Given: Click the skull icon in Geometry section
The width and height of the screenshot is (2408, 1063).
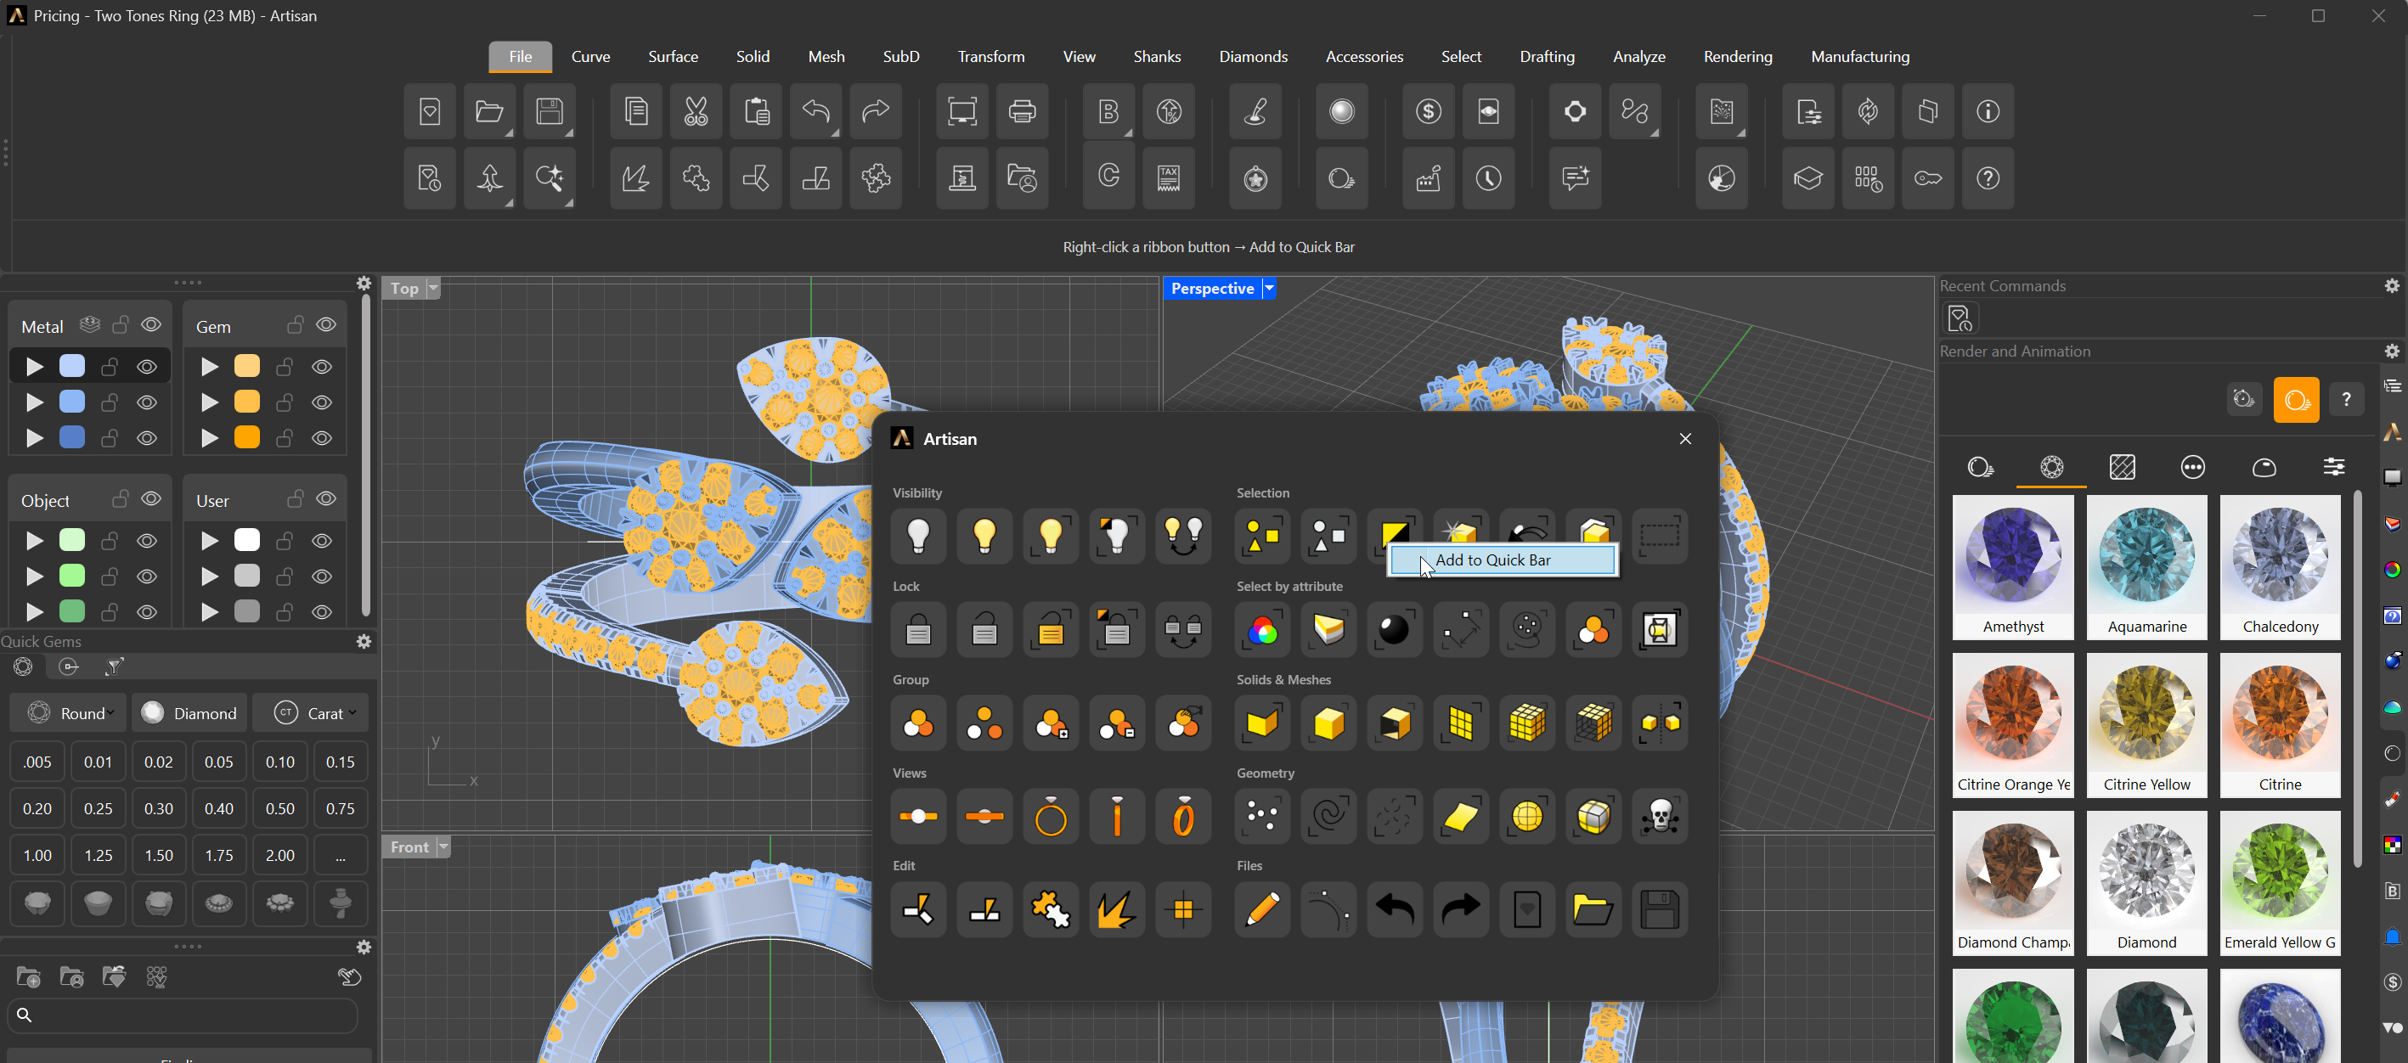Looking at the screenshot, I should (x=1661, y=817).
